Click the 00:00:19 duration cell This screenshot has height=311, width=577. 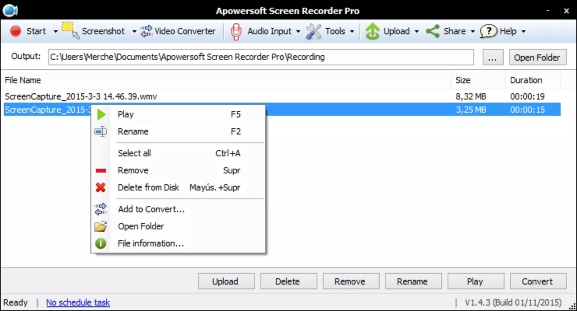point(527,96)
